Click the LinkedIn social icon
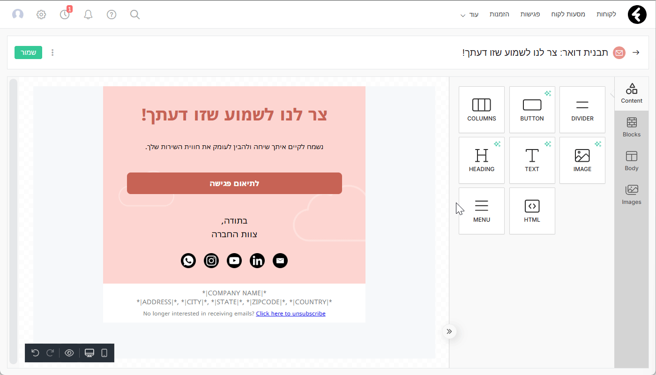Screen dimensions: 656x375 (257, 261)
